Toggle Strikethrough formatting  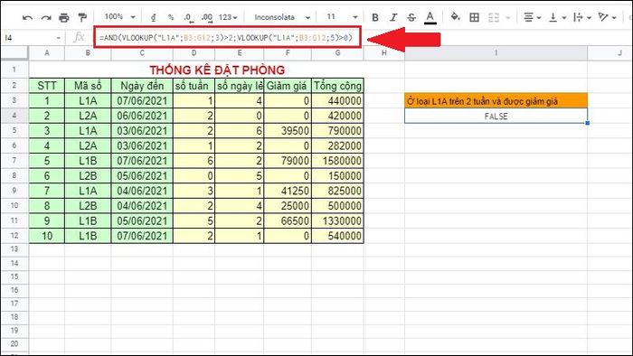411,17
